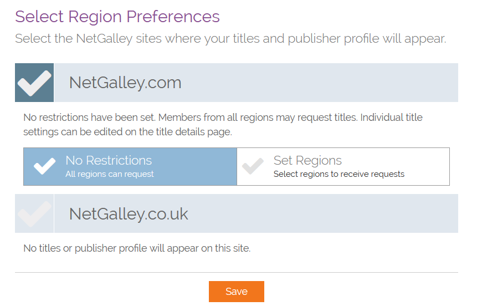Click 'Select regions to receive requests' subtext
The height and width of the screenshot is (306, 482).
click(x=339, y=174)
